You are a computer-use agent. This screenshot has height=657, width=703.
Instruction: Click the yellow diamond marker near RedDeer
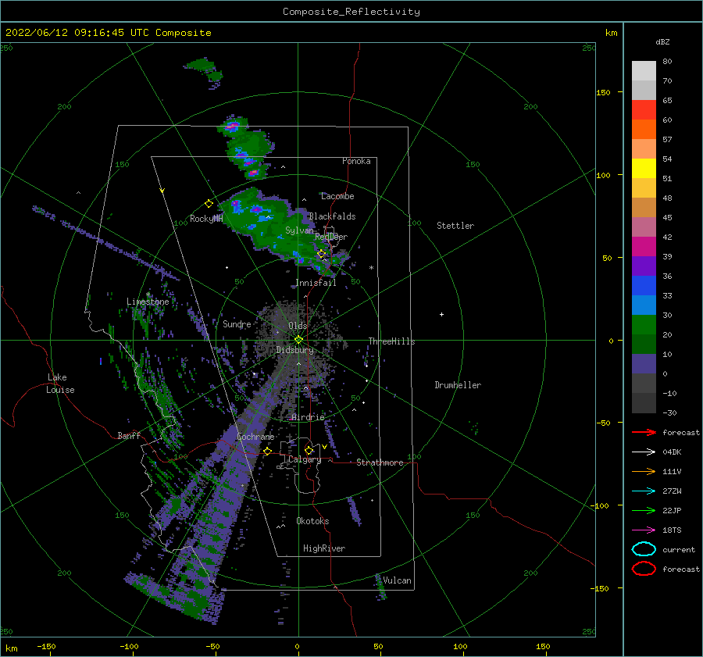coord(321,254)
